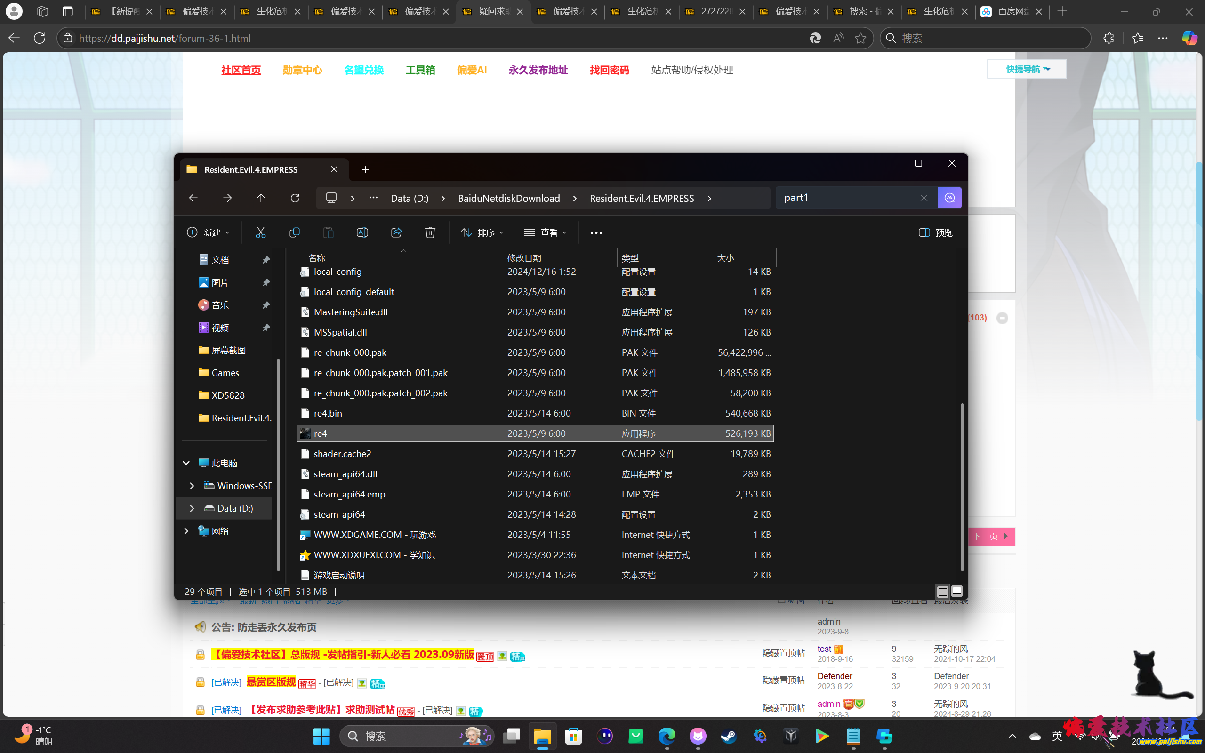
Task: Open Edge settings and more menu
Action: 1163,38
